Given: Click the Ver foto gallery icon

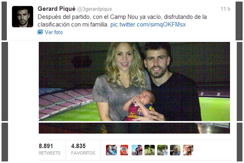Looking at the screenshot, I should pos(40,32).
